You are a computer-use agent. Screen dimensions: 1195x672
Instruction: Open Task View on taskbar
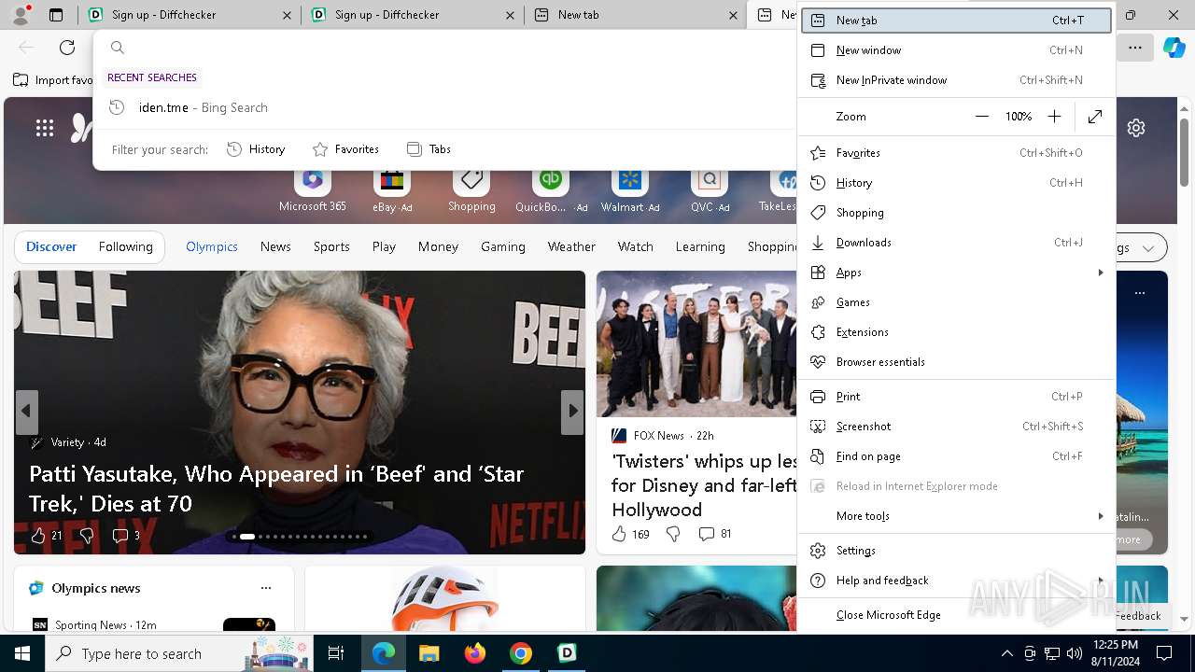[x=336, y=653]
